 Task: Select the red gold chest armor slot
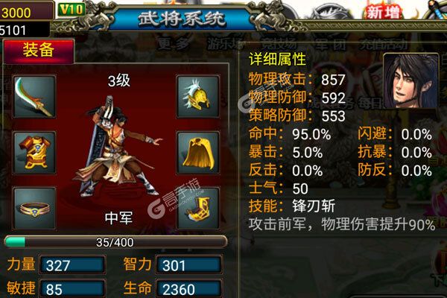pos(34,153)
